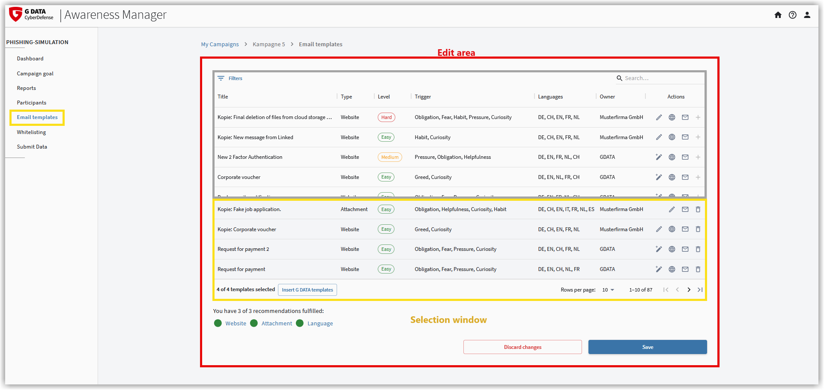Viewport: 824px width, 390px height.
Task: Sort table by Title column
Action: pyautogui.click(x=223, y=97)
